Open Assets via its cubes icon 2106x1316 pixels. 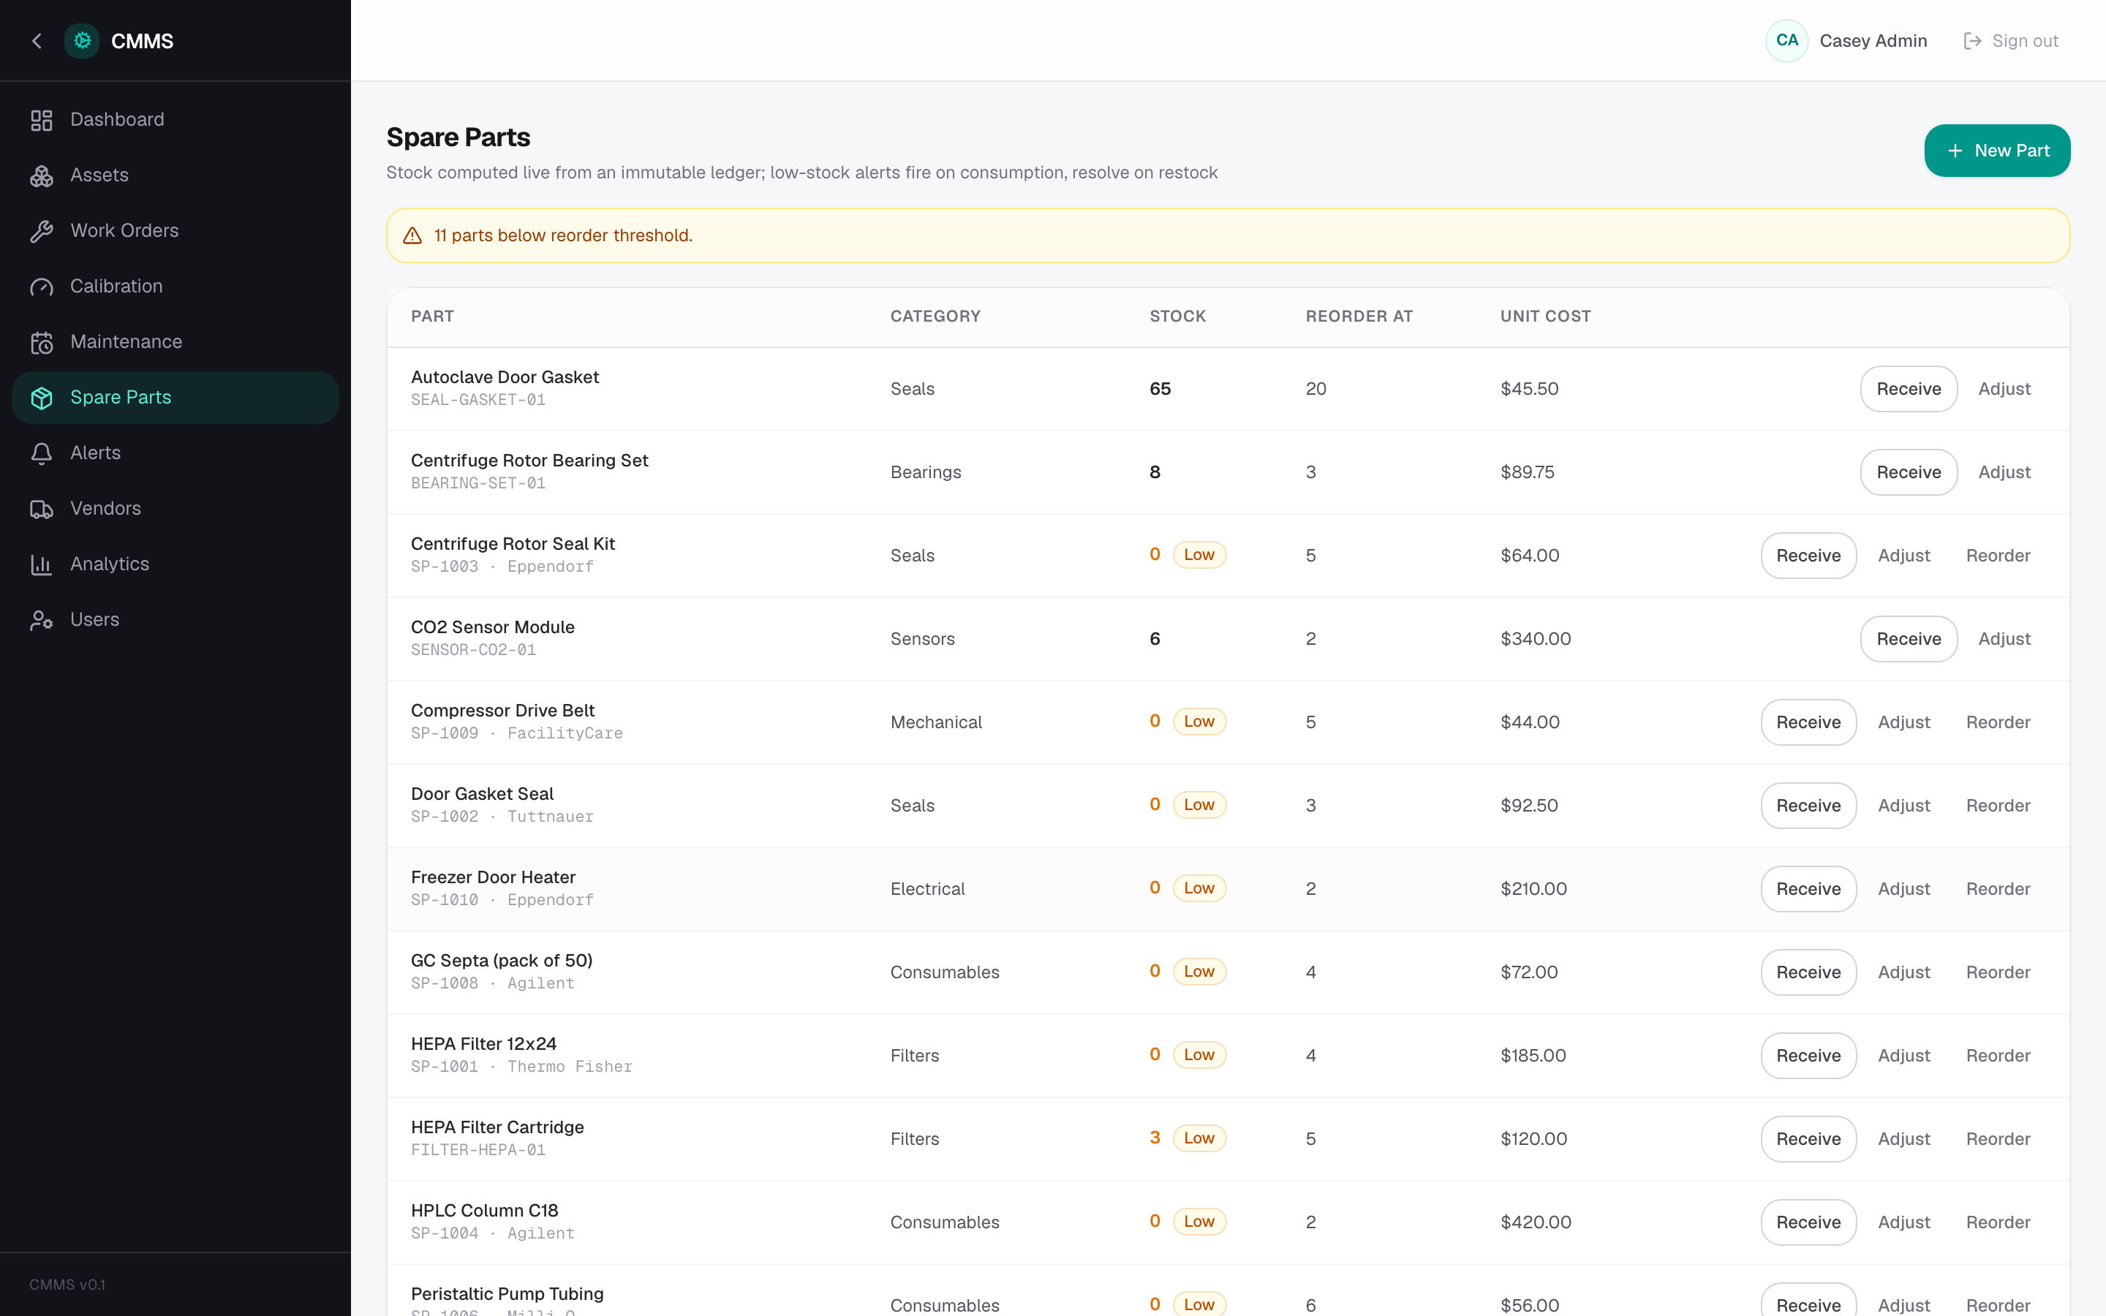point(41,175)
